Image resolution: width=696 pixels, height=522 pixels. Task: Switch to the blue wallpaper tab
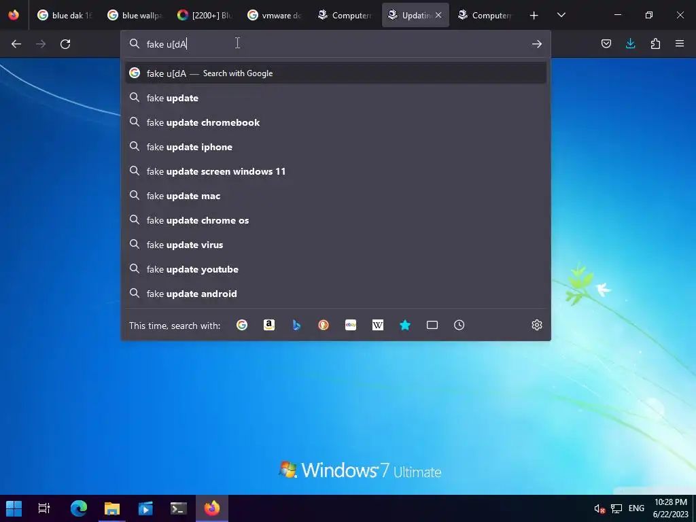135,15
